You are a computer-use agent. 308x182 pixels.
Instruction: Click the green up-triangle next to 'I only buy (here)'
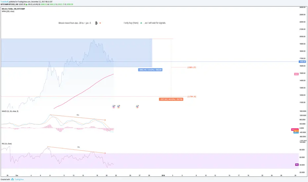click(x=141, y=23)
